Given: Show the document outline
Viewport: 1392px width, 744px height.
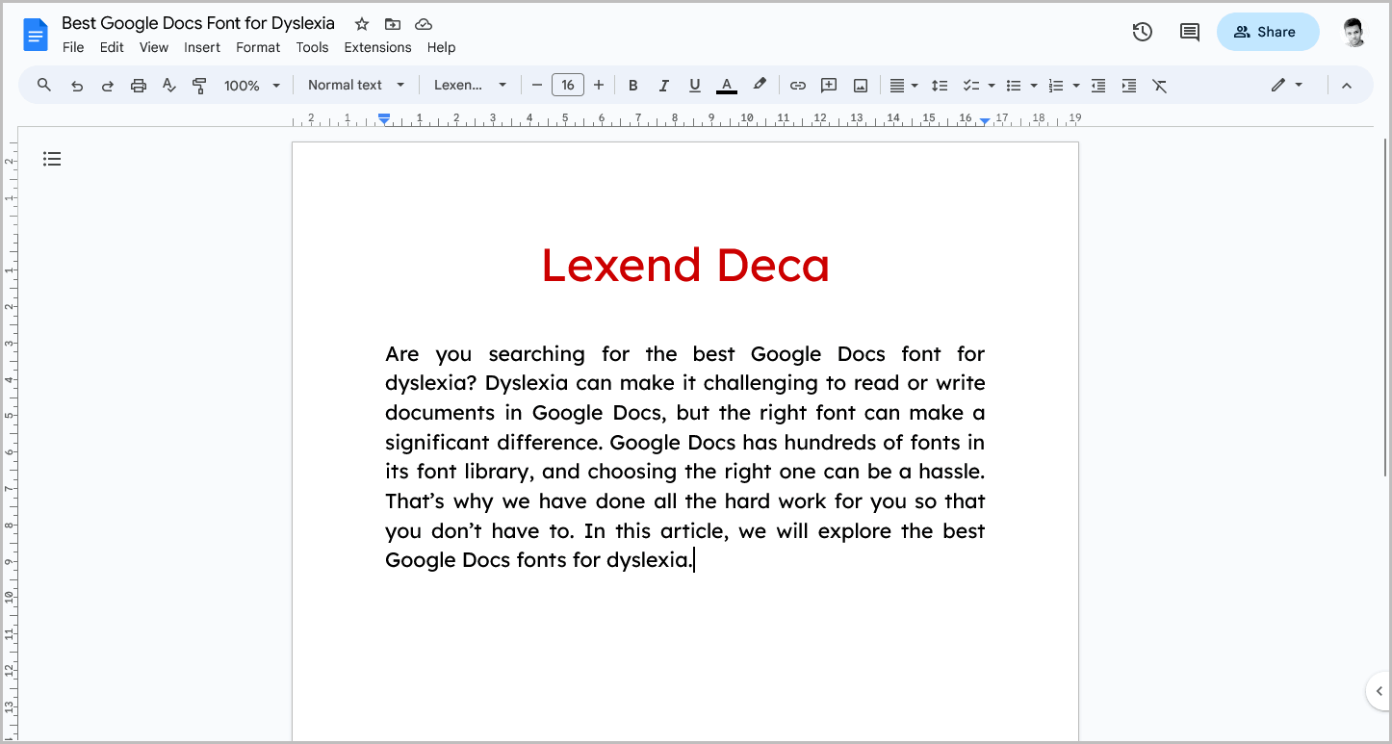Looking at the screenshot, I should [x=52, y=159].
